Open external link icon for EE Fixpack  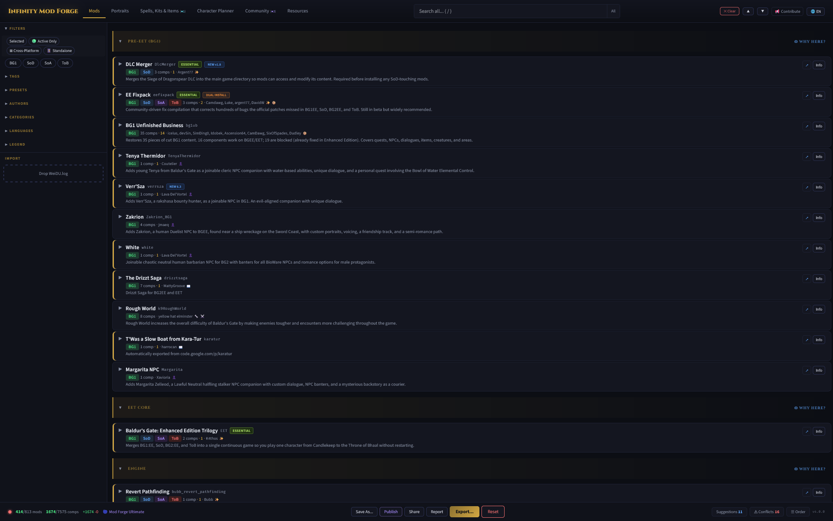click(x=807, y=96)
